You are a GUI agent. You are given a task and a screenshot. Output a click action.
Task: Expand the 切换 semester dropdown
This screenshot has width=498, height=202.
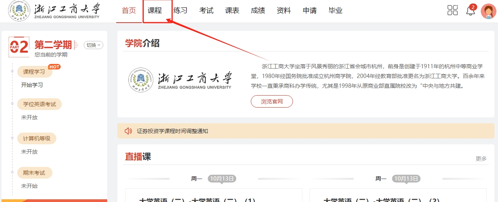(x=93, y=45)
